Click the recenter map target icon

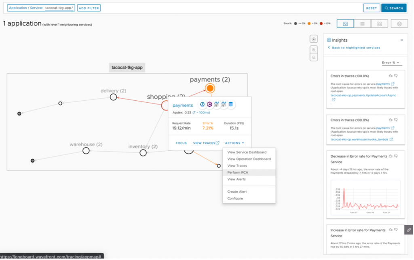(x=314, y=39)
